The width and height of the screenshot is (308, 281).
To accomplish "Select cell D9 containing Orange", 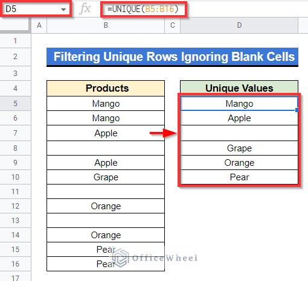I will [239, 163].
